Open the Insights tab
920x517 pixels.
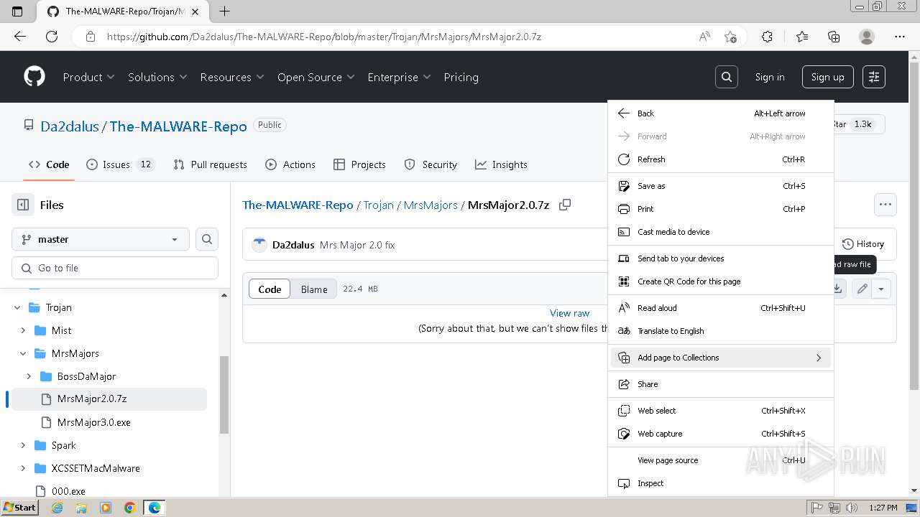[x=501, y=164]
